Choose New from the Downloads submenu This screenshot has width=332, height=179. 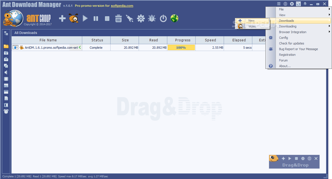pyautogui.click(x=252, y=21)
